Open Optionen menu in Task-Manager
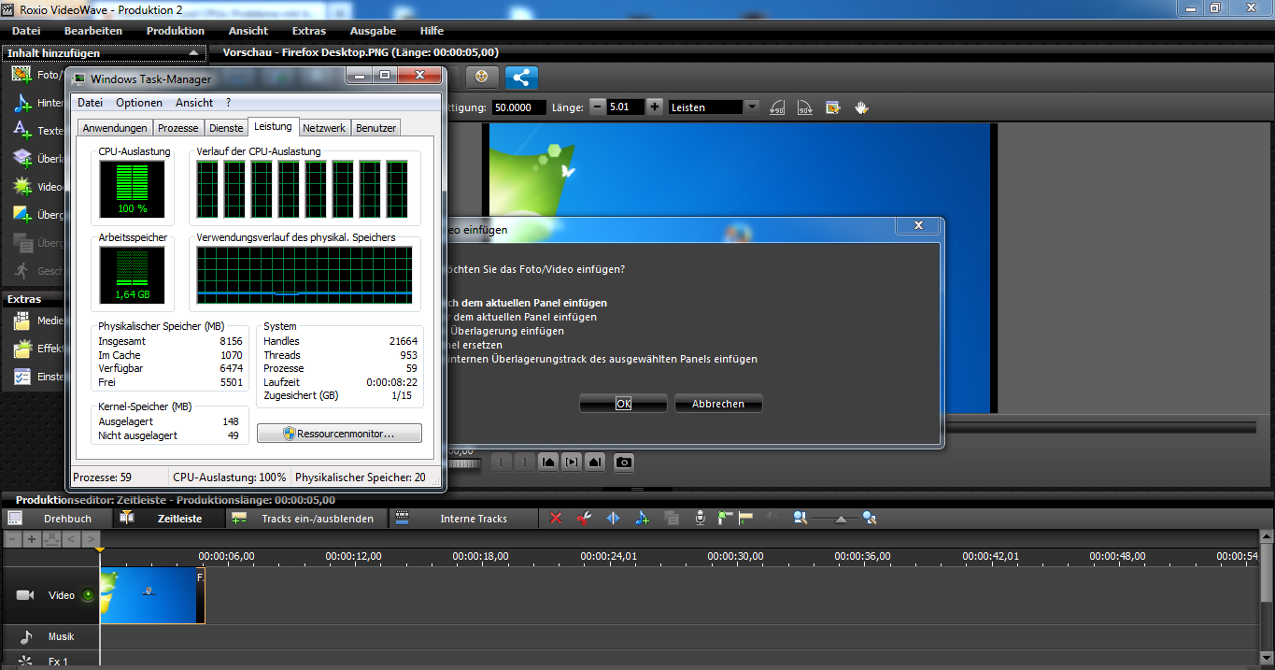The height and width of the screenshot is (670, 1275). coord(139,103)
